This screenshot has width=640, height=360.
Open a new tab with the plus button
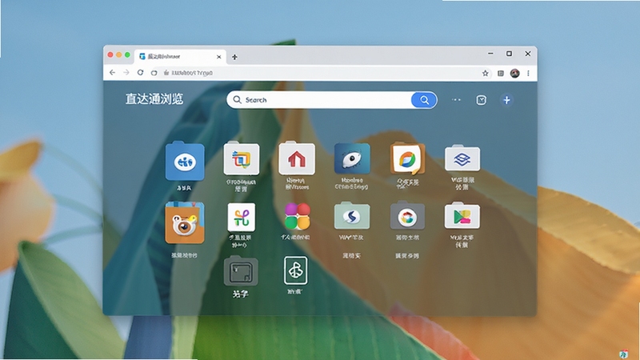(x=234, y=57)
